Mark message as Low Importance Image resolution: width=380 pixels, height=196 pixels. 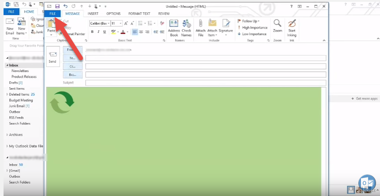point(252,34)
